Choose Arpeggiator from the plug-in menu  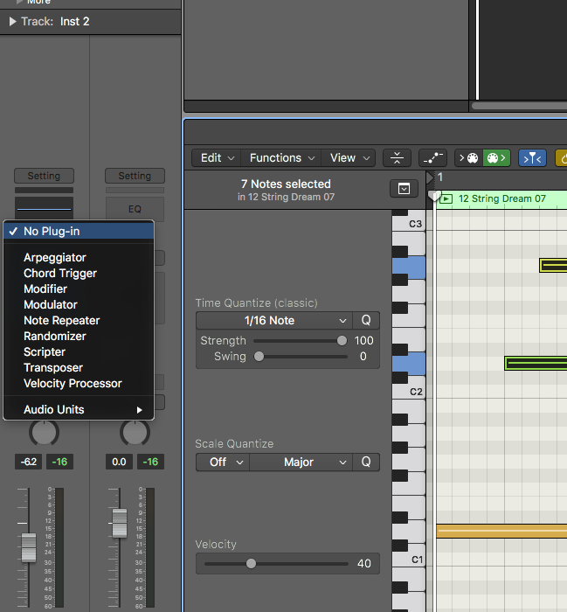click(55, 258)
